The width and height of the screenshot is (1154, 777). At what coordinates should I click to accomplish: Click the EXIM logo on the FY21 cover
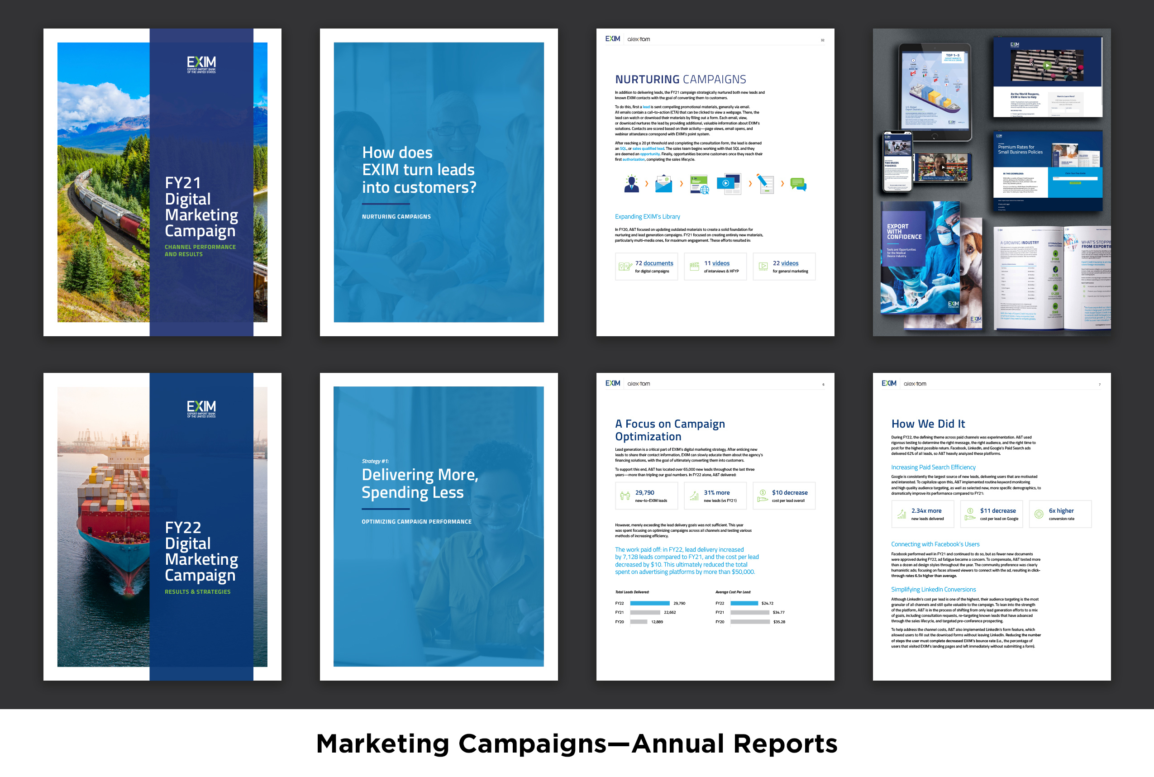coord(201,64)
